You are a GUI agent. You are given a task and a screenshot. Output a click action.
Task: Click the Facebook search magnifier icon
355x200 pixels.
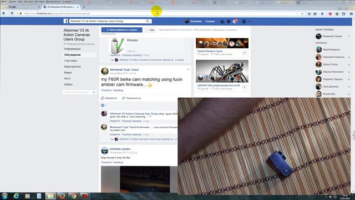(x=148, y=21)
